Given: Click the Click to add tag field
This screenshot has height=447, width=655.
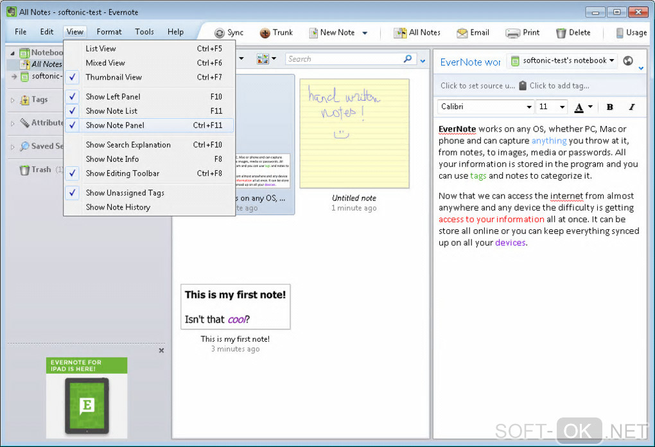Looking at the screenshot, I should tap(559, 85).
